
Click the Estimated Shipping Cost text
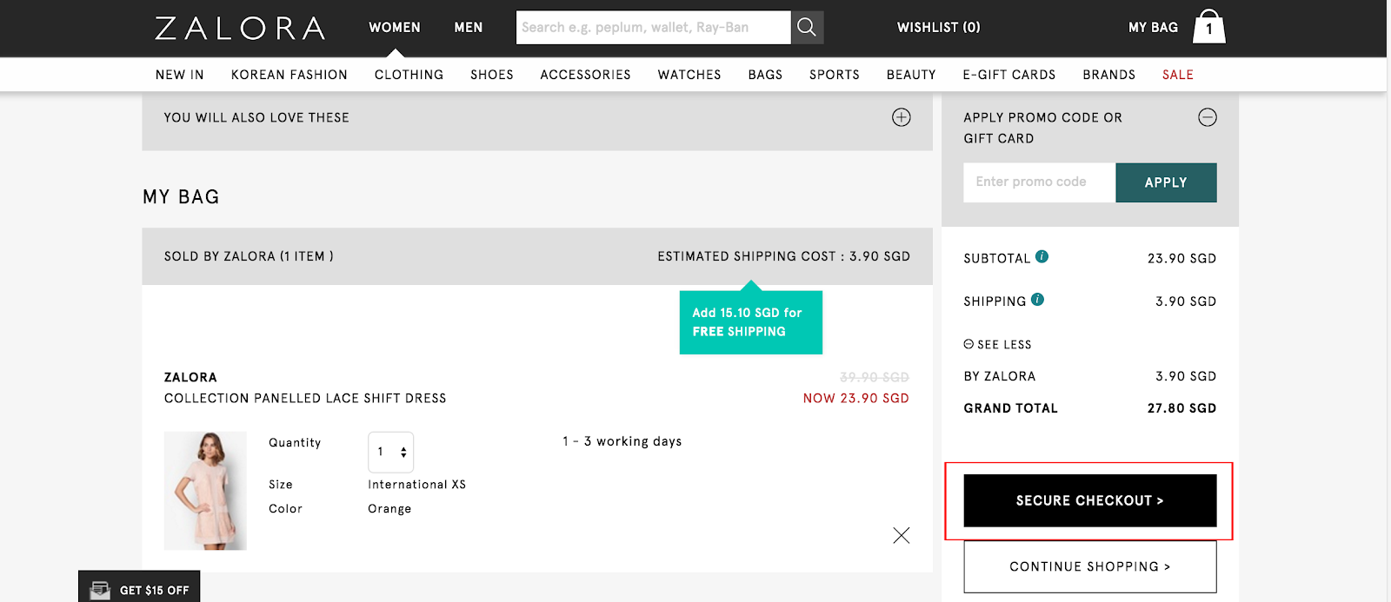click(x=784, y=256)
